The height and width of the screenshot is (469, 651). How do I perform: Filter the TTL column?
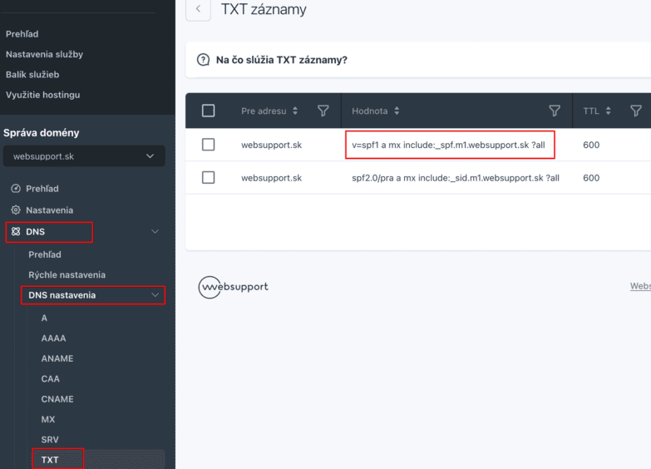pyautogui.click(x=636, y=111)
